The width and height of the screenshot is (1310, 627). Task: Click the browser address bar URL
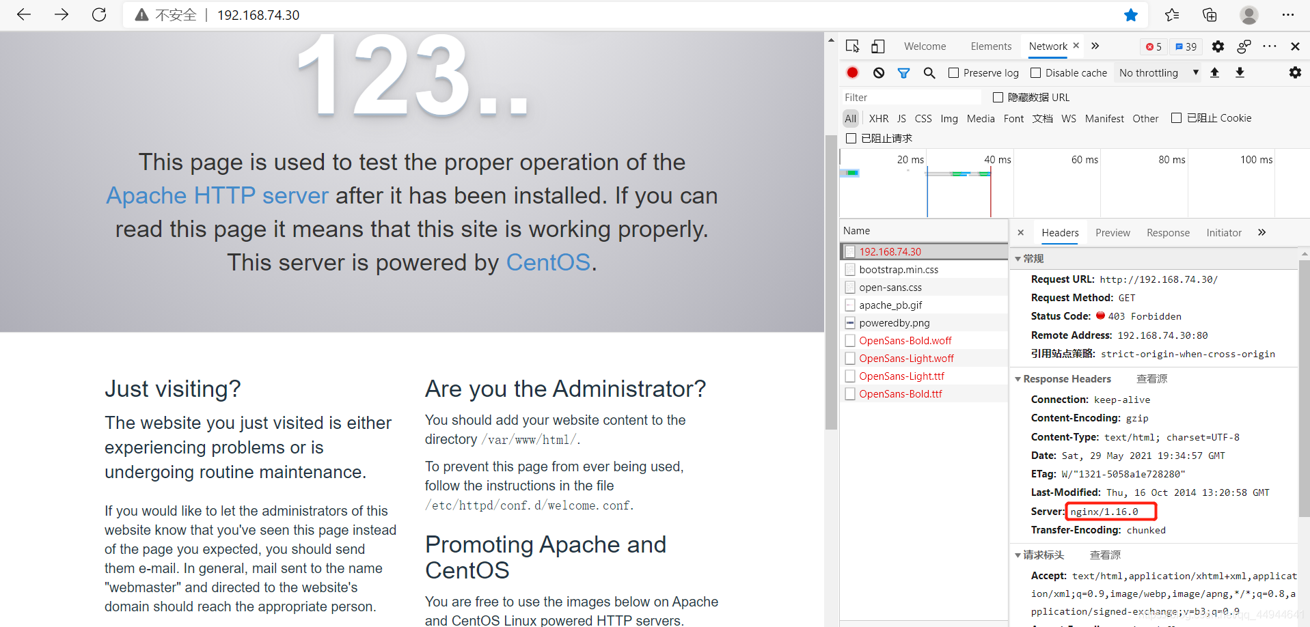[x=258, y=15]
